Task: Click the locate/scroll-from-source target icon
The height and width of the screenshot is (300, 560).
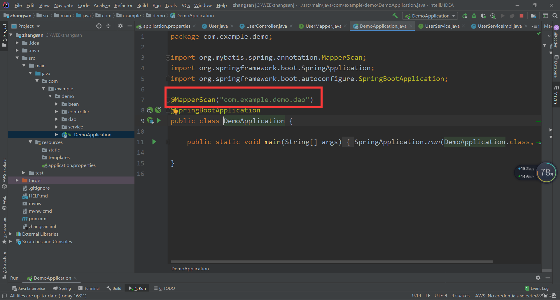Action: (99, 26)
